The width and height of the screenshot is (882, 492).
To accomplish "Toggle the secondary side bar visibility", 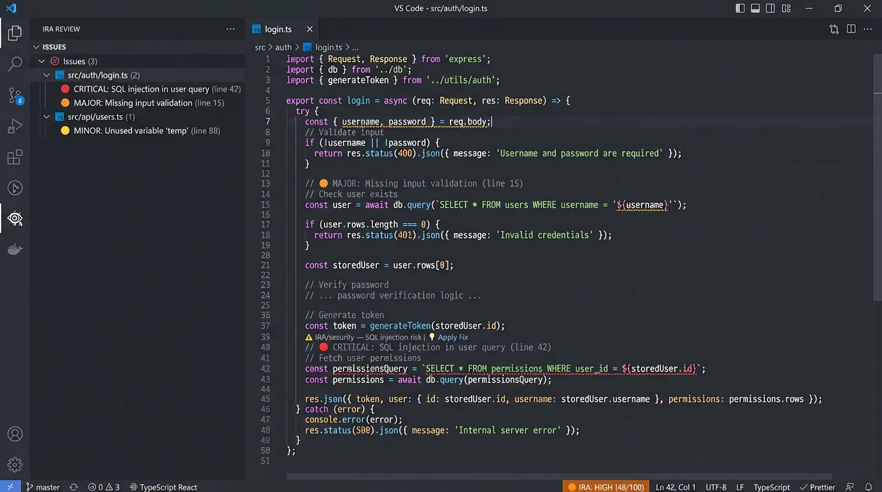I will (x=770, y=8).
